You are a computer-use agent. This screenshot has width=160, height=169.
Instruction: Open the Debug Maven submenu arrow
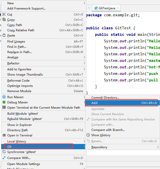tap(84, 102)
